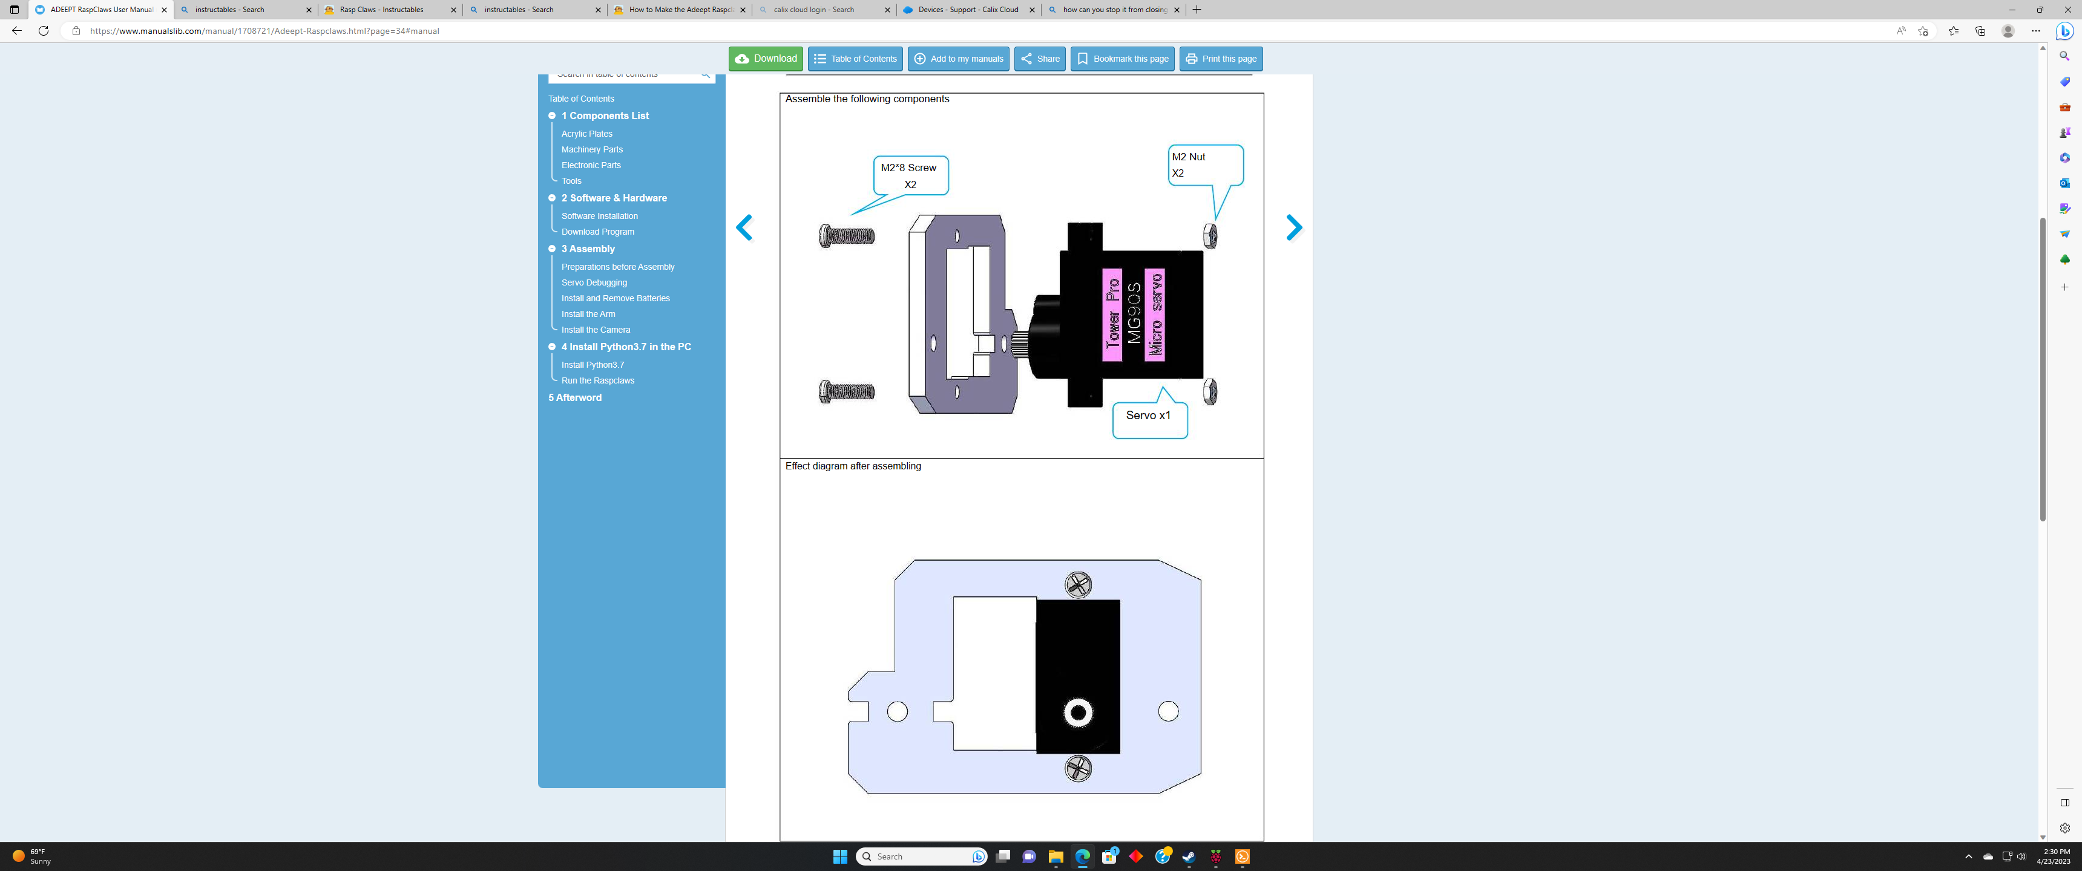Open Install the Camera entry
The image size is (2082, 871).
pos(596,330)
